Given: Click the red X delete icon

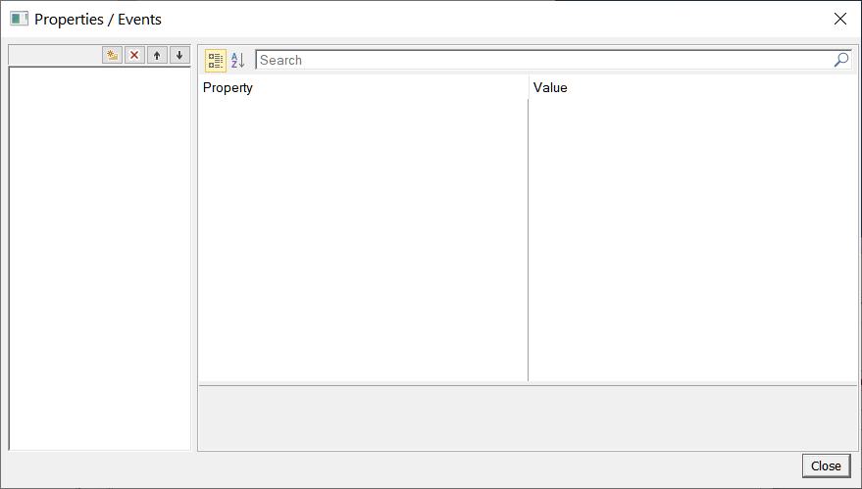Looking at the screenshot, I should [x=134, y=56].
